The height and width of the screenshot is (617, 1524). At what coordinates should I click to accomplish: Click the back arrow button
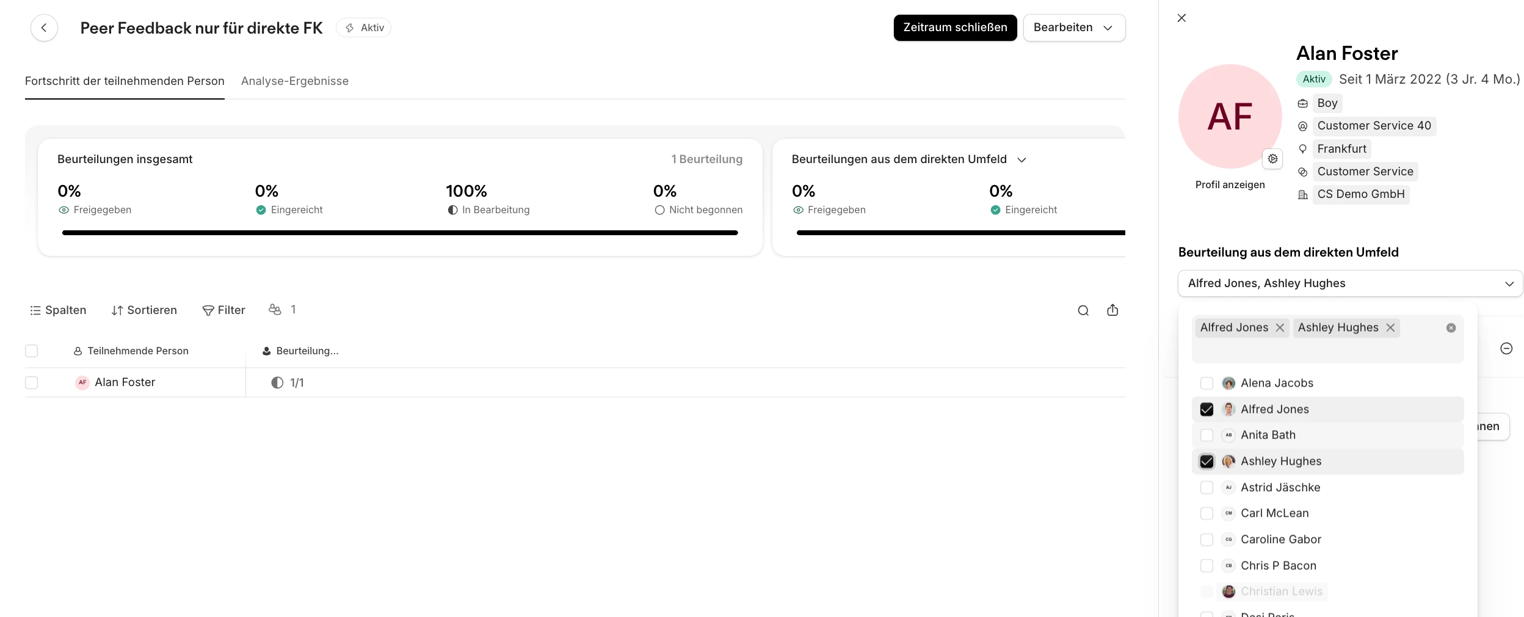(44, 28)
